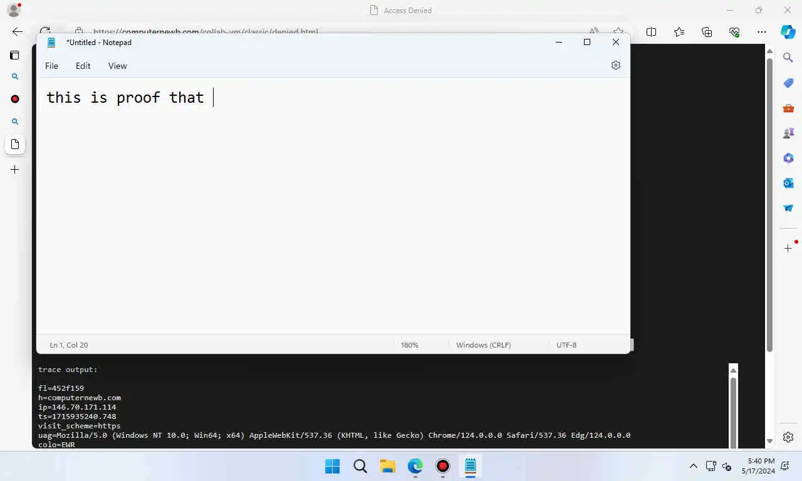
Task: Open Edge sidebar Tools briefcase
Action: (x=788, y=108)
